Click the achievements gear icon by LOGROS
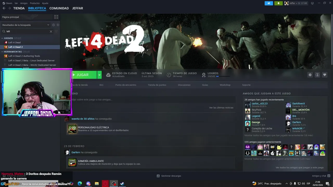 204,75
